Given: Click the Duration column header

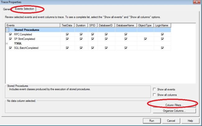Looking at the screenshot, I should (81, 25).
